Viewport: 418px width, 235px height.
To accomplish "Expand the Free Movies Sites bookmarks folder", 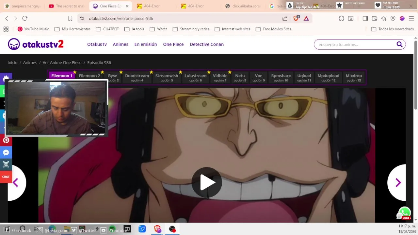I will [x=273, y=29].
